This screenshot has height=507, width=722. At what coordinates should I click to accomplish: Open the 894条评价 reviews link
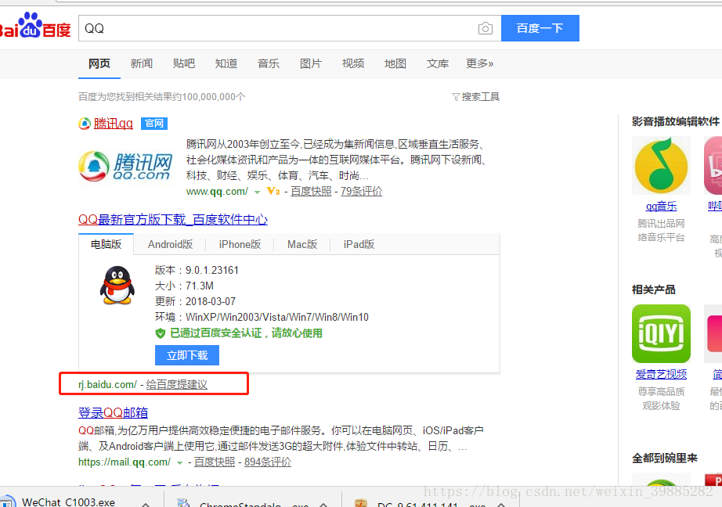tap(268, 462)
